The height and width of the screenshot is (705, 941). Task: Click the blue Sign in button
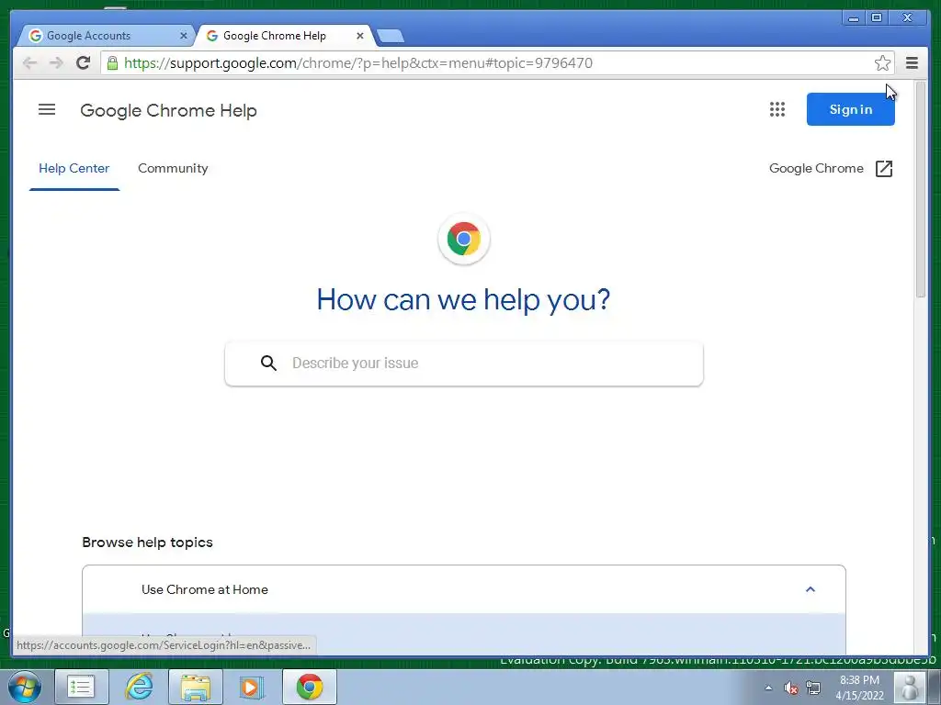[x=850, y=109]
